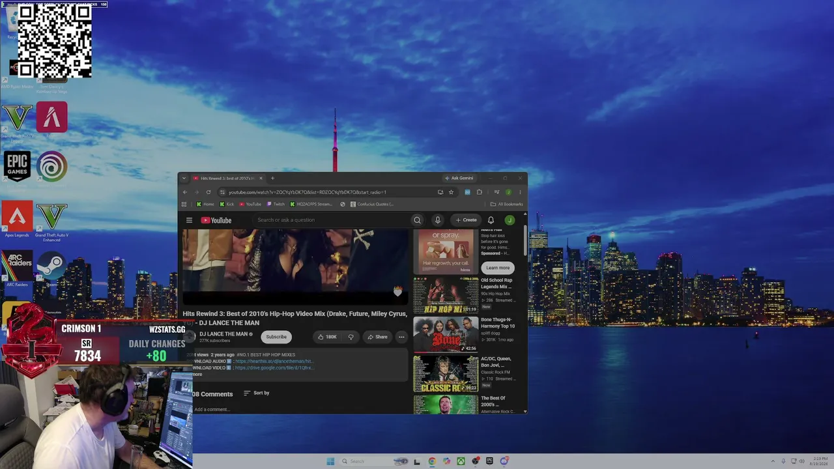Open YouTube notifications bell
The image size is (834, 469).
(x=491, y=220)
